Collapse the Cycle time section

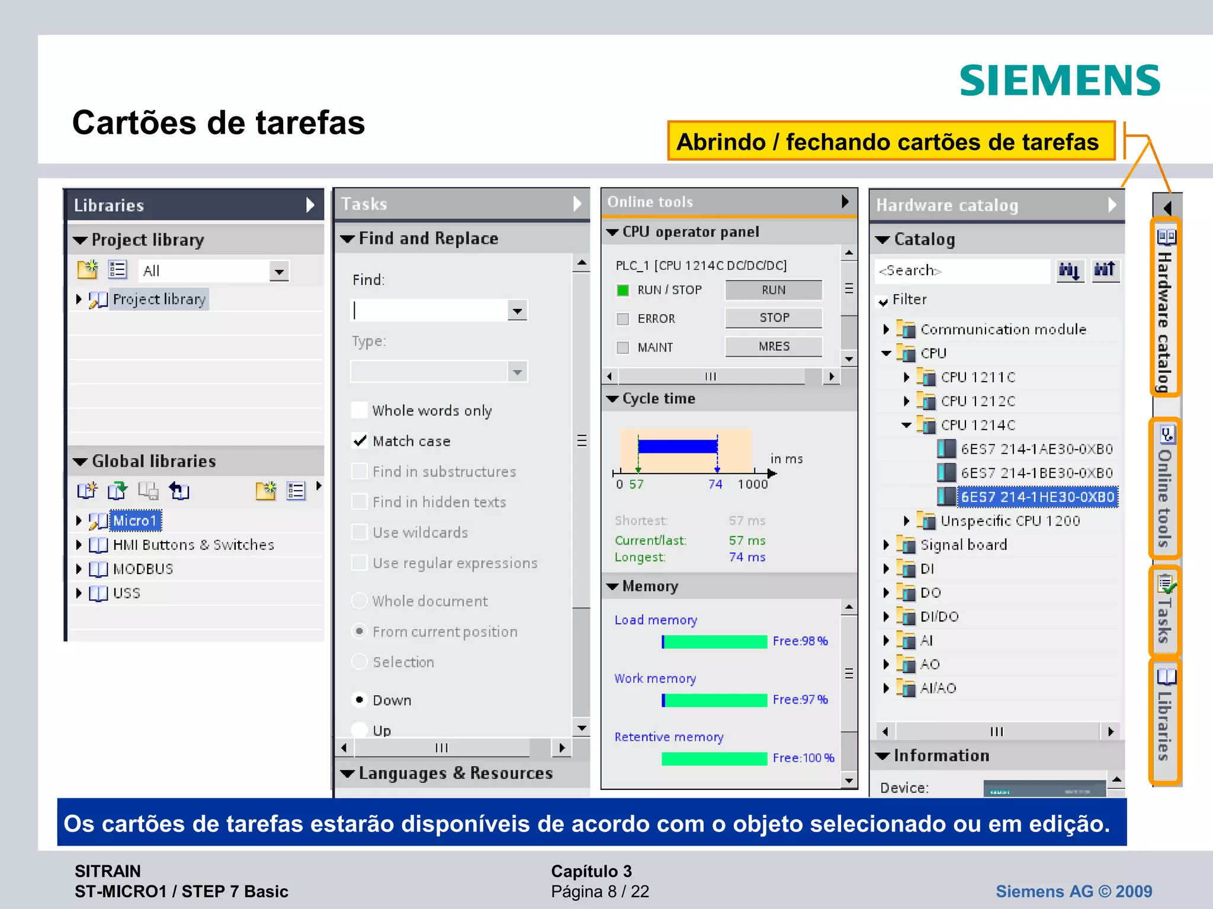613,399
